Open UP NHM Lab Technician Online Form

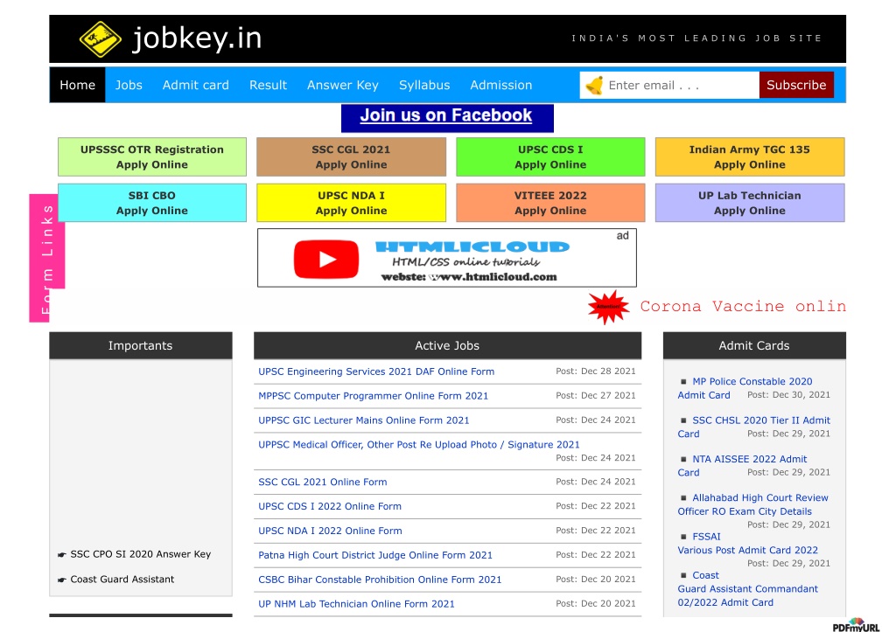[x=357, y=604]
